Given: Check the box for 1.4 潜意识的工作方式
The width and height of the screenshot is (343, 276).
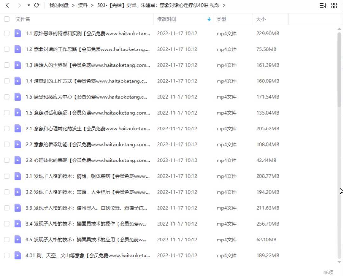Looking at the screenshot, I should click(x=7, y=81).
